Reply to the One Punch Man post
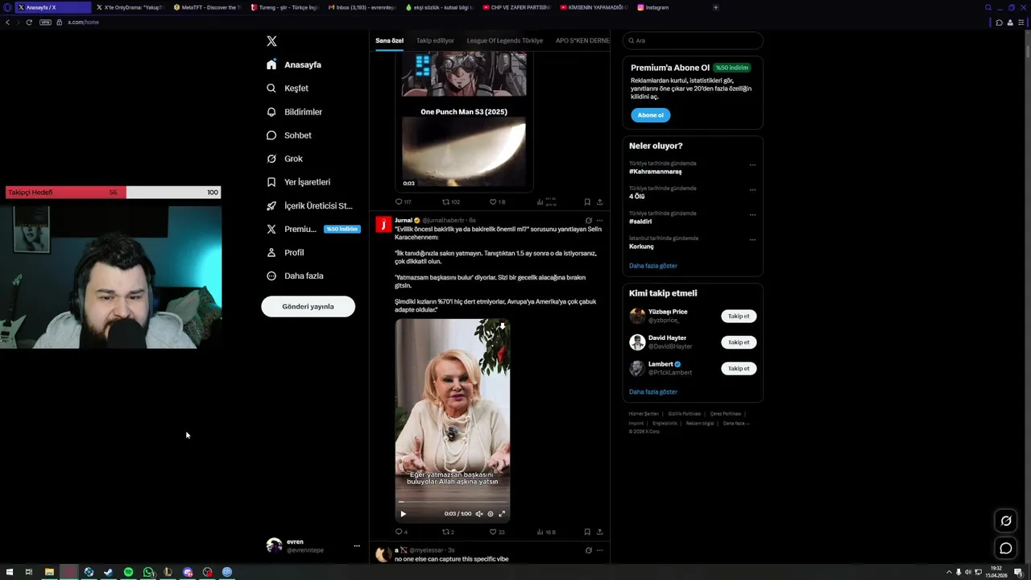The width and height of the screenshot is (1031, 580). [403, 202]
